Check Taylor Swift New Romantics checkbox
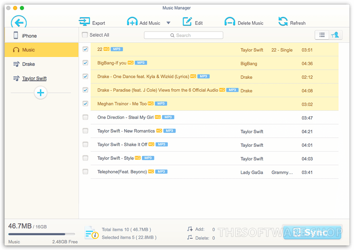Screen dimensions: 354x250 [85, 131]
